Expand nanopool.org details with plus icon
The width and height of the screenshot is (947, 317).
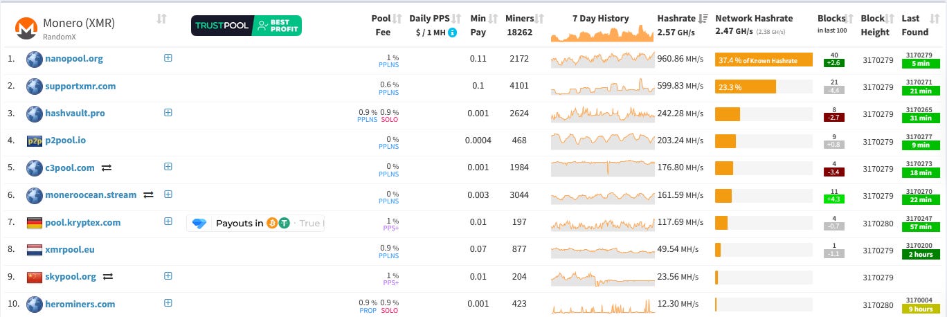pyautogui.click(x=168, y=58)
